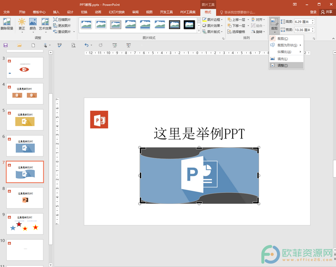Switch to the 格式 (Format) tab
This screenshot has width=336, height=267.
tap(208, 12)
